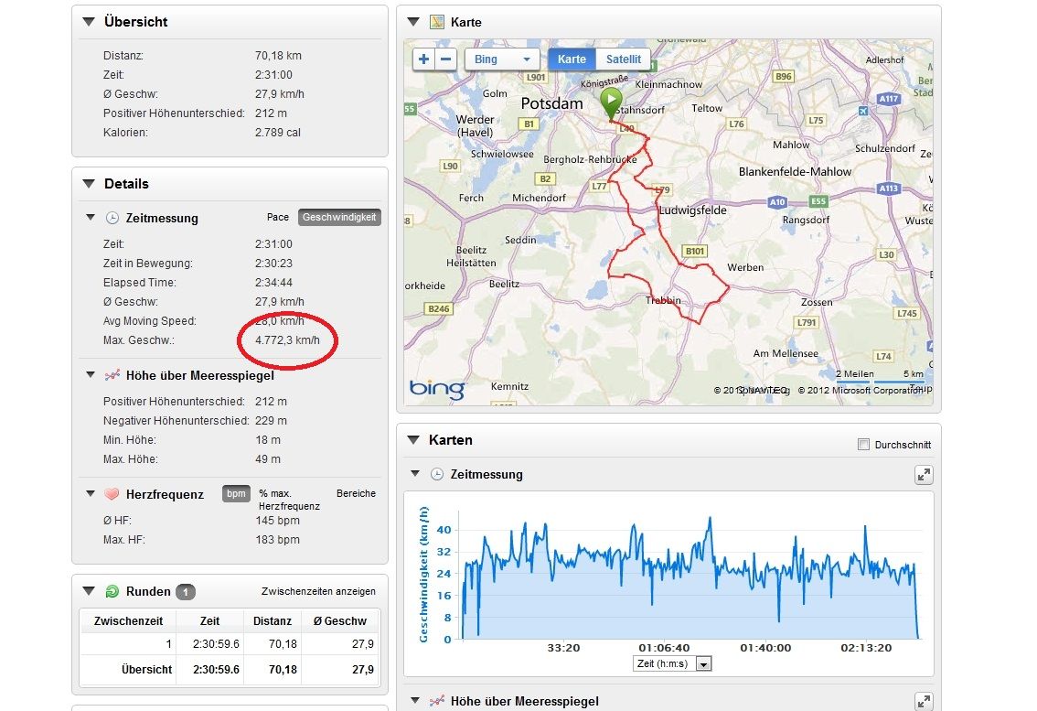Collapse the Übersicht panel
This screenshot has width=1037, height=711.
[x=89, y=22]
